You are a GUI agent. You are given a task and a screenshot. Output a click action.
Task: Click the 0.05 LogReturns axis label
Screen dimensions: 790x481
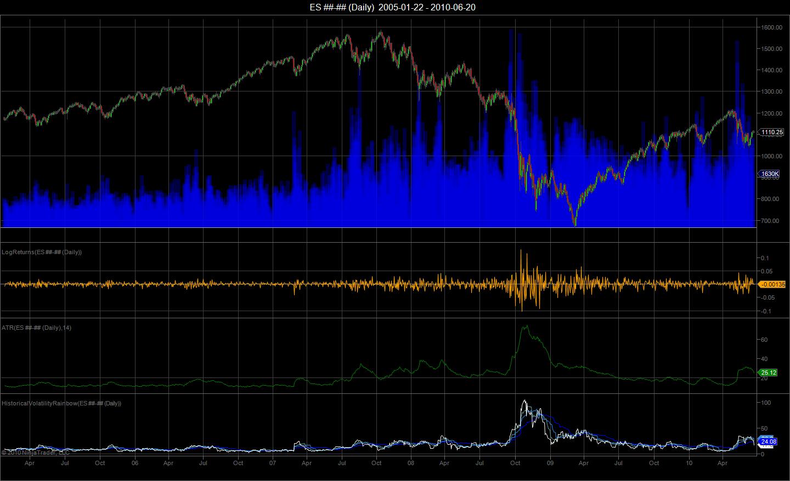click(x=766, y=271)
